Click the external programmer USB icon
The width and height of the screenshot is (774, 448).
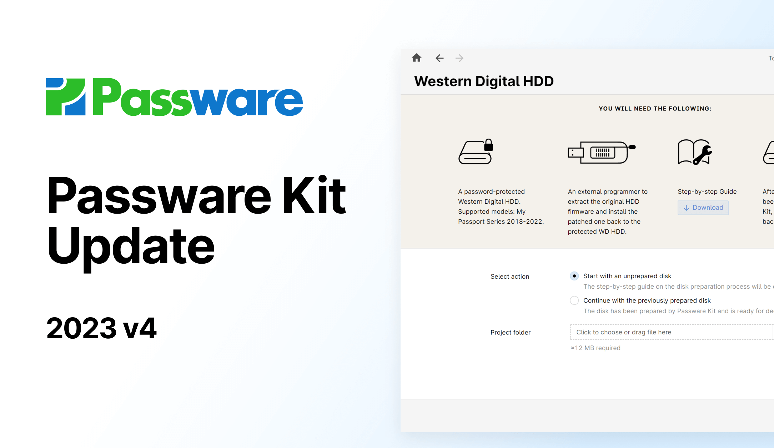point(602,152)
